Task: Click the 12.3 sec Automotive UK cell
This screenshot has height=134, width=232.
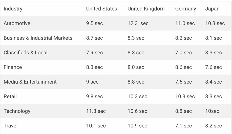Action: 138,23
